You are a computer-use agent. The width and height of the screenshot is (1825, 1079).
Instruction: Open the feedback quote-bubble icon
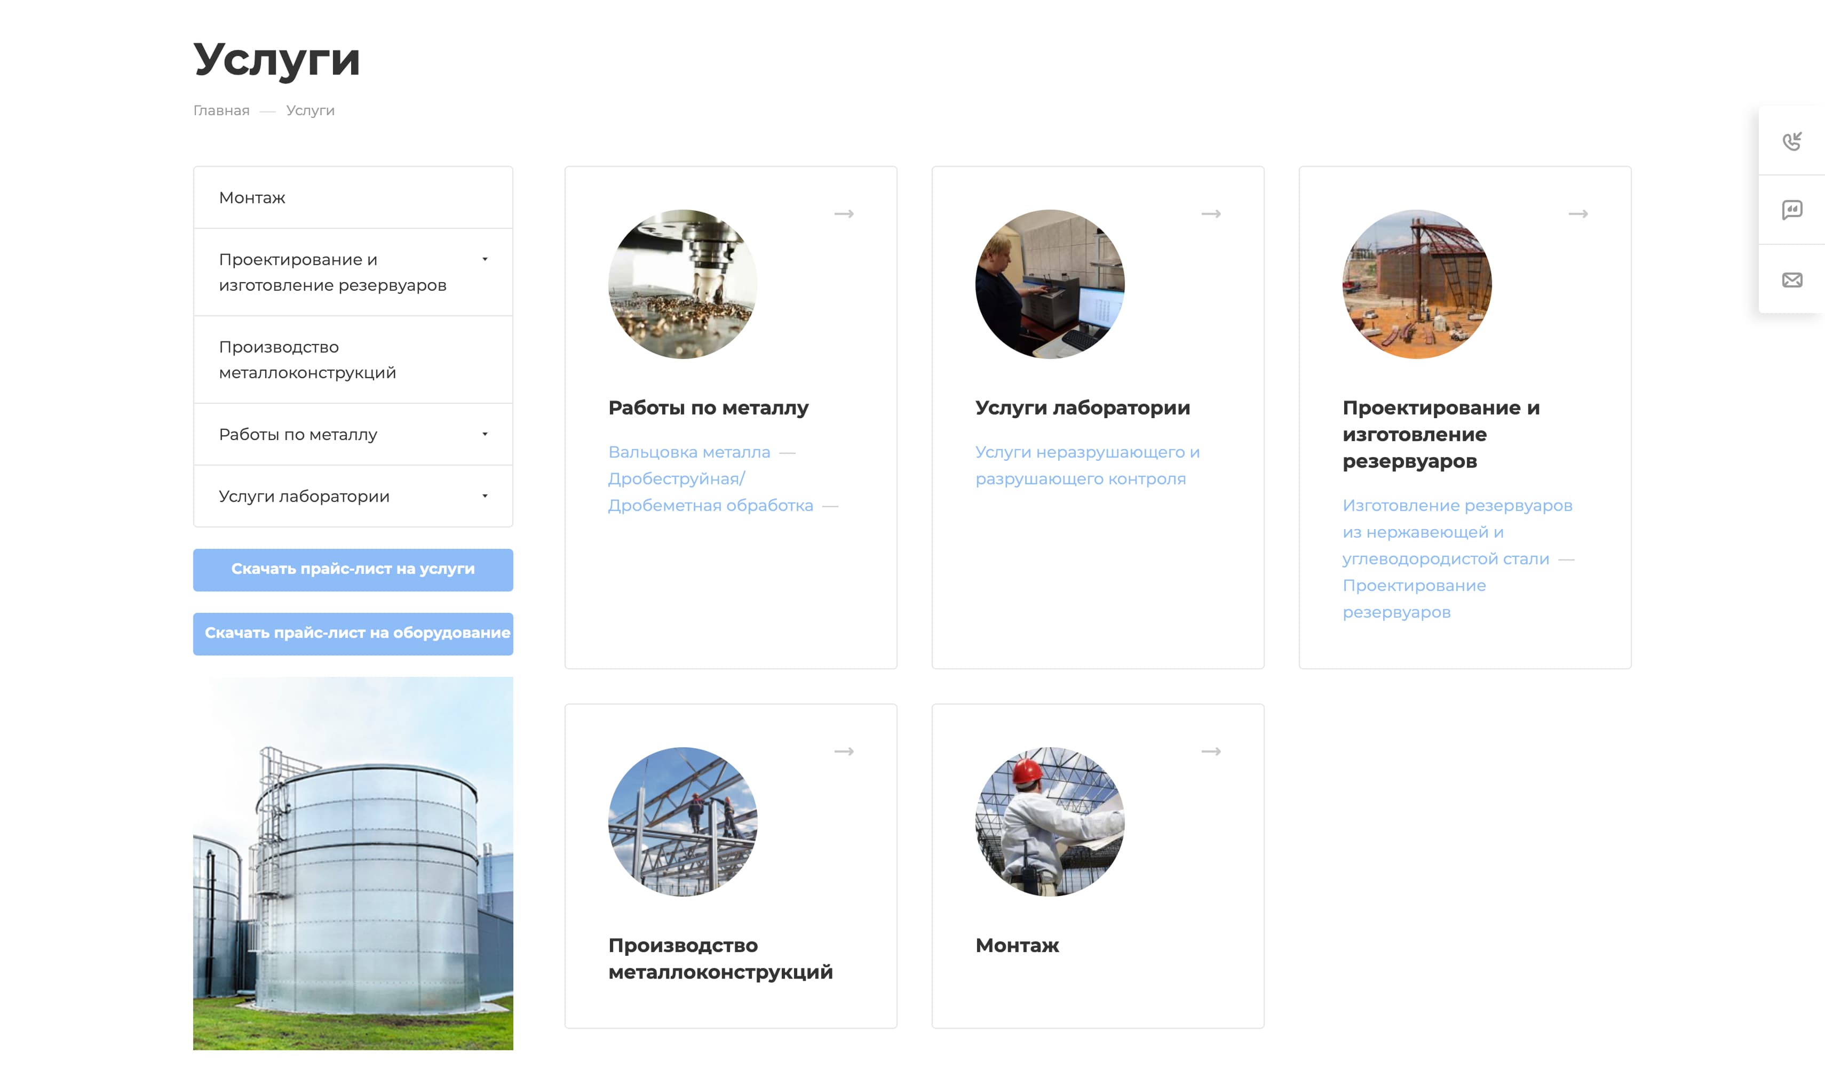click(x=1791, y=210)
